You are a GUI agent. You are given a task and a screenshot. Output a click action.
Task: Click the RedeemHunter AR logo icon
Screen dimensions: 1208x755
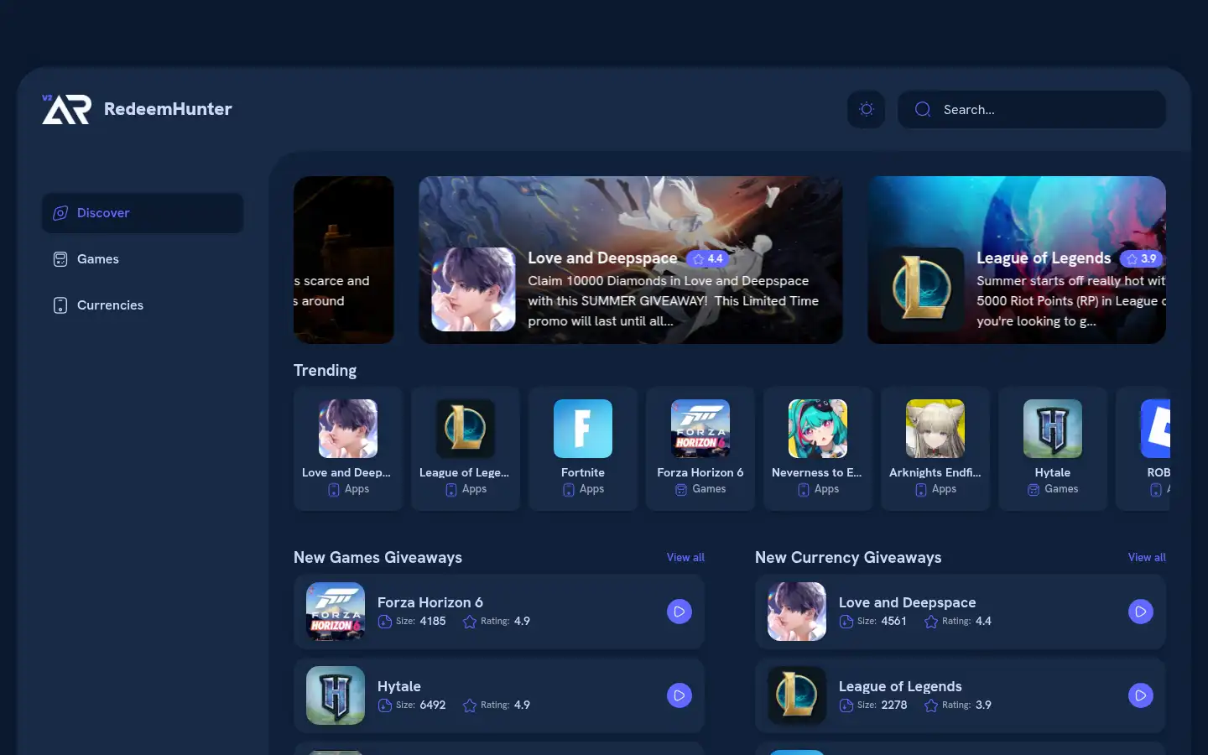coord(66,109)
